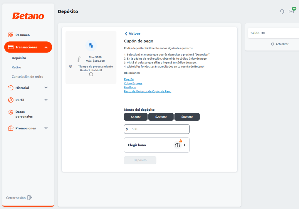The image size is (299, 209).
Task: Click the processing time info icon
Action: (91, 74)
